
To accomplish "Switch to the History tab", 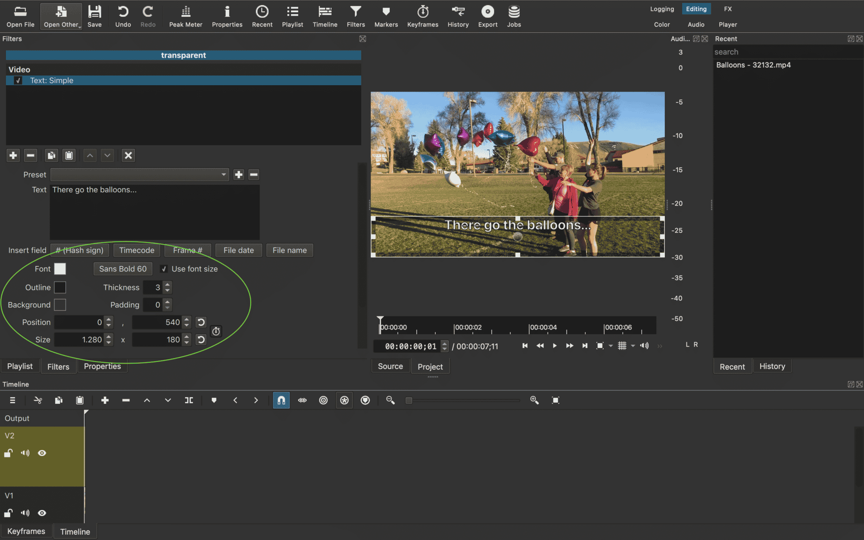I will (x=772, y=366).
